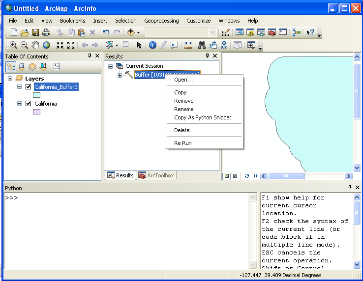
Task: Select the Pan hand tool
Action: (35, 45)
